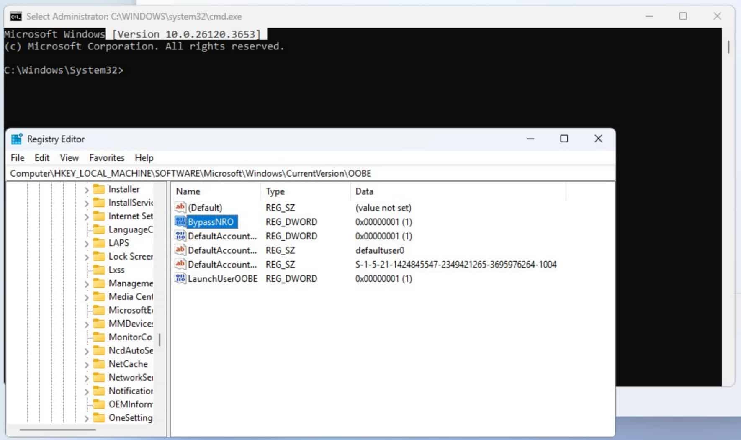Expand the Media Cent key
The width and height of the screenshot is (741, 440).
tap(87, 297)
